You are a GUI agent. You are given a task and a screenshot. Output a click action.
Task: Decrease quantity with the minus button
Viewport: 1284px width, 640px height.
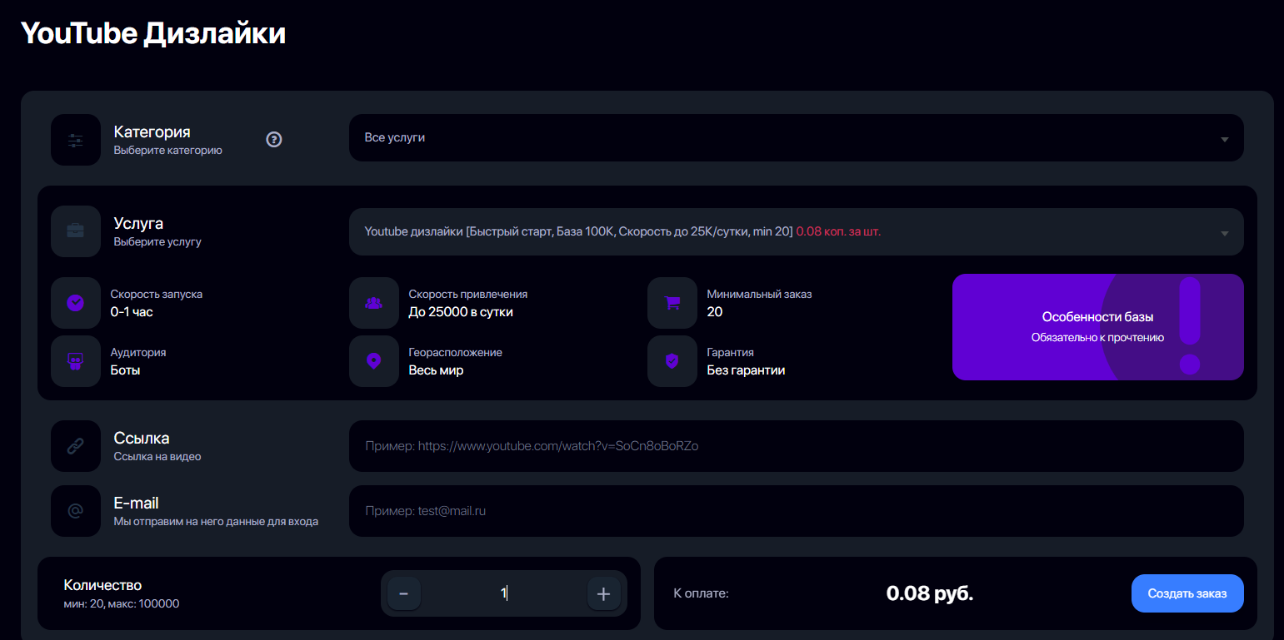[x=404, y=593]
